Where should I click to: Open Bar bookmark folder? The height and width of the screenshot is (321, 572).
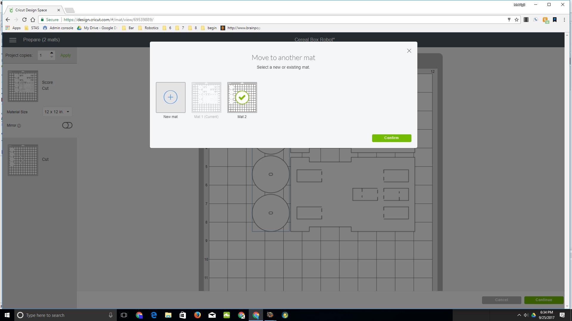(128, 28)
